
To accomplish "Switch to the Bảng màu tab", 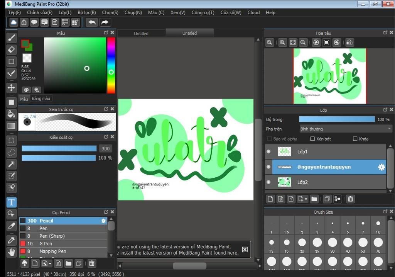I will click(41, 99).
